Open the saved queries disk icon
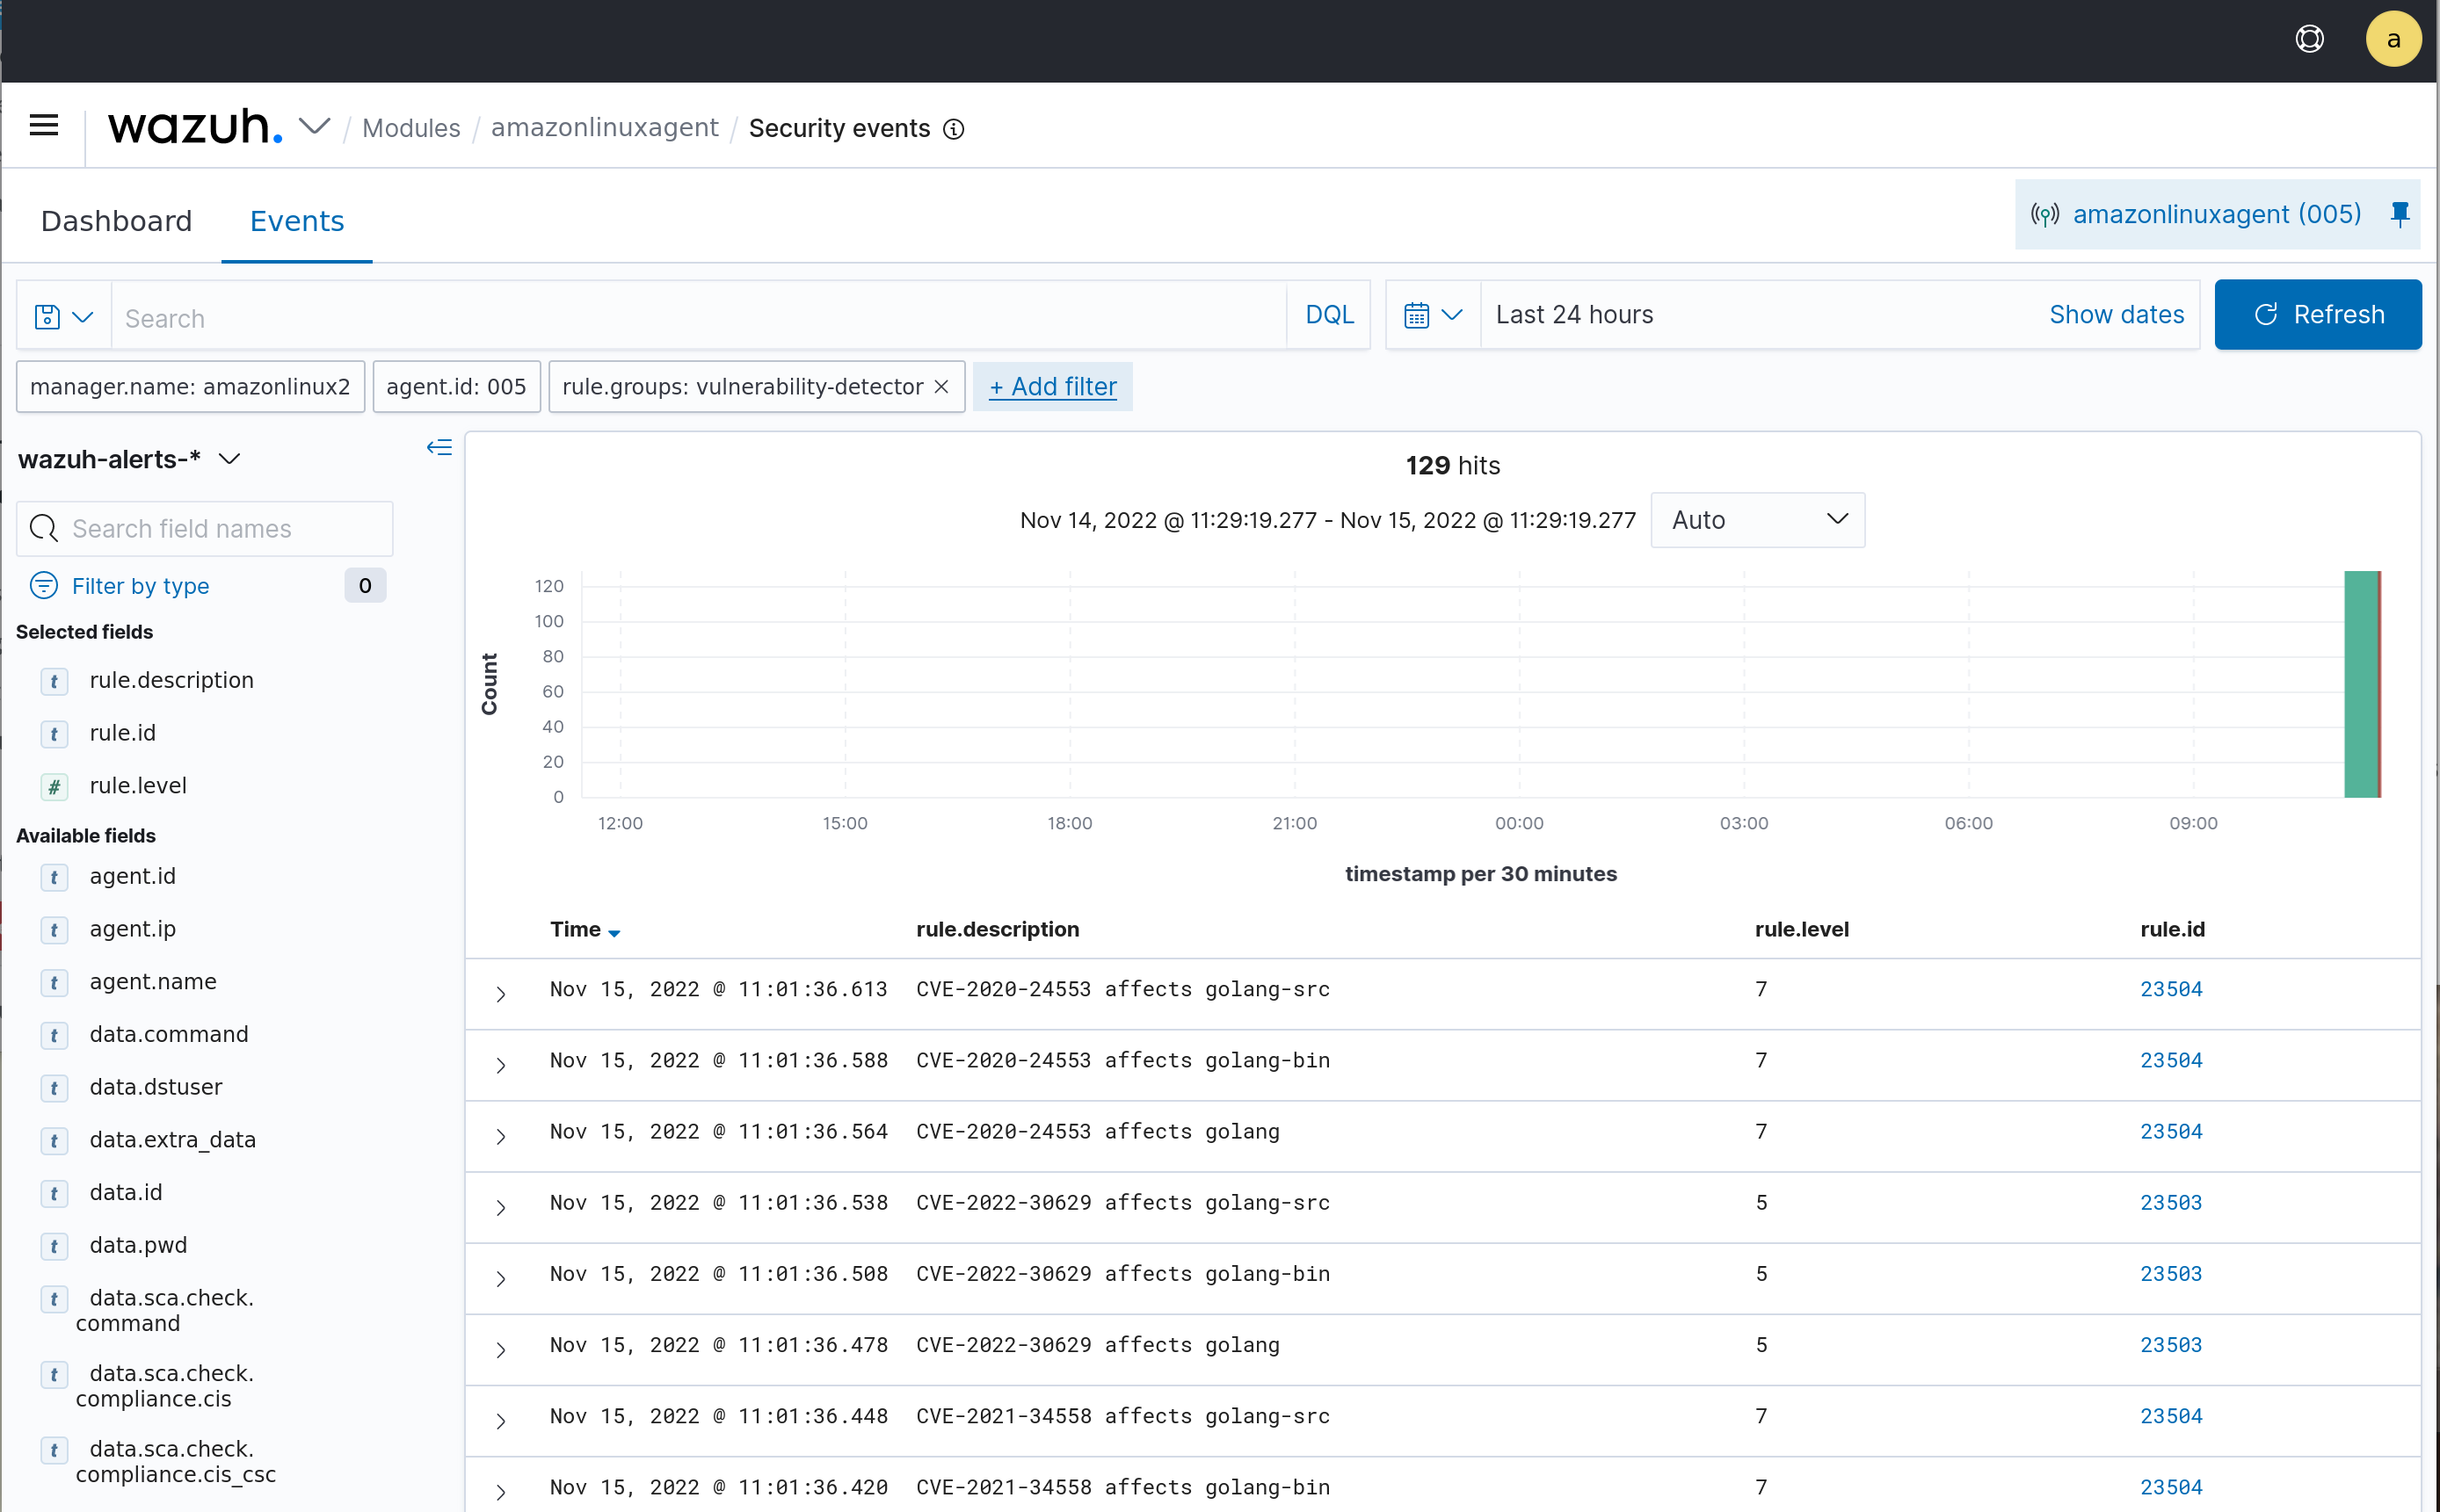 (x=47, y=317)
